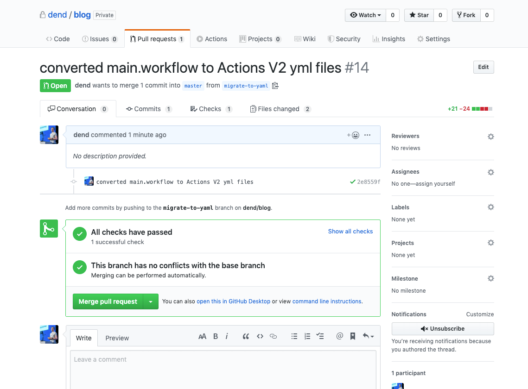Open the Wiki tab
The image size is (528, 389).
(305, 39)
